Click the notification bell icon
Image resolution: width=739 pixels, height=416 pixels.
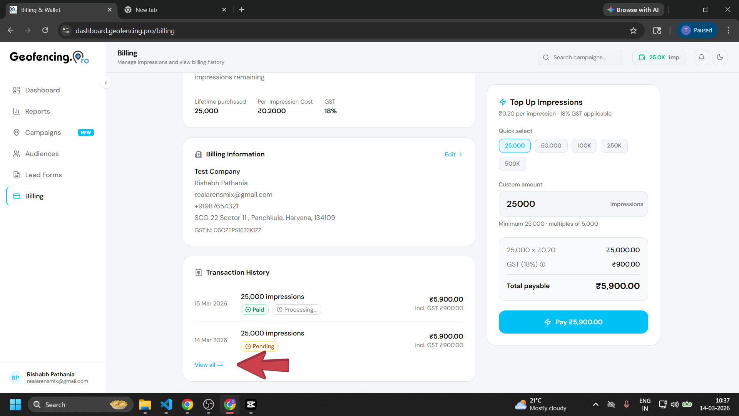701,57
